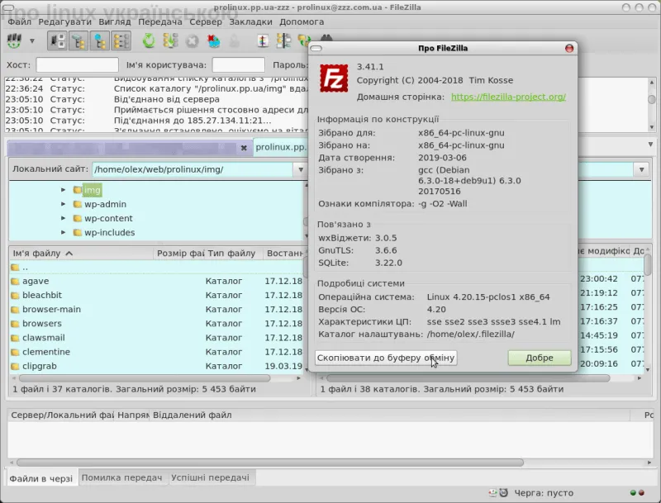The image size is (661, 503).
Task: Click the folder icon next to img
Action: pyautogui.click(x=77, y=190)
